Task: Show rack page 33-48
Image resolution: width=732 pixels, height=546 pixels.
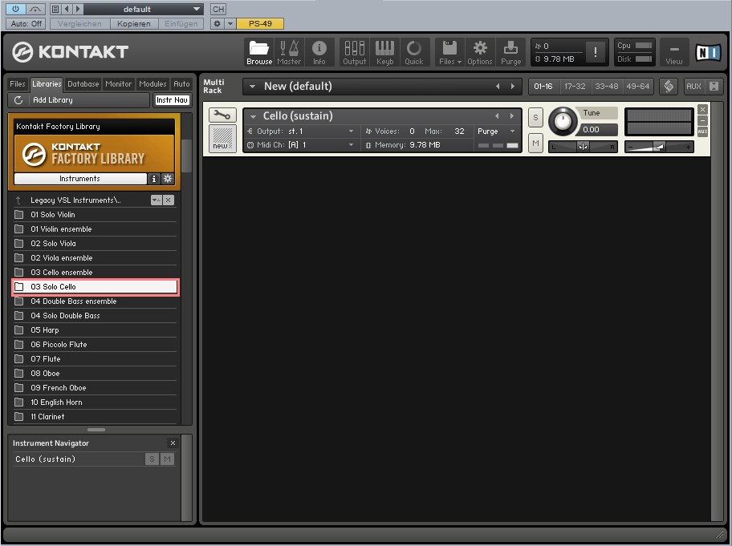Action: pos(607,87)
